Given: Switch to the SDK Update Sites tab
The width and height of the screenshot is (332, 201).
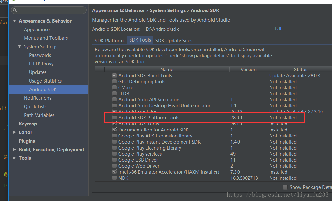Looking at the screenshot, I should tap(173, 41).
